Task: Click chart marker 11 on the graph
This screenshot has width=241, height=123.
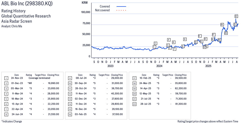Action: coord(200,36)
